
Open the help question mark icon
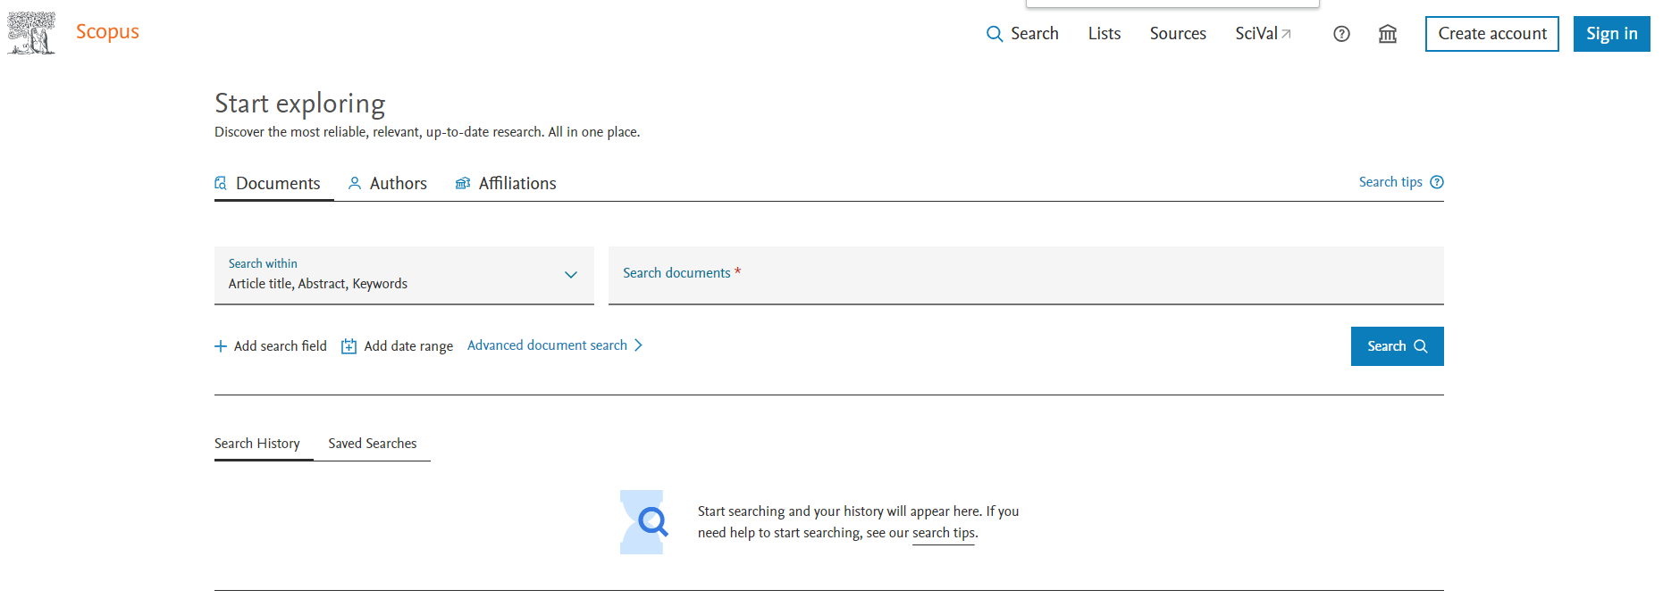[x=1341, y=34]
